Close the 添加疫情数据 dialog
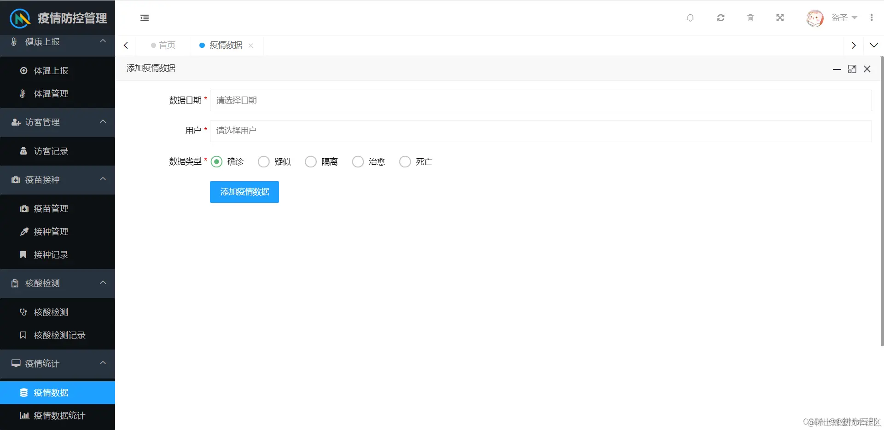This screenshot has height=430, width=884. tap(867, 69)
